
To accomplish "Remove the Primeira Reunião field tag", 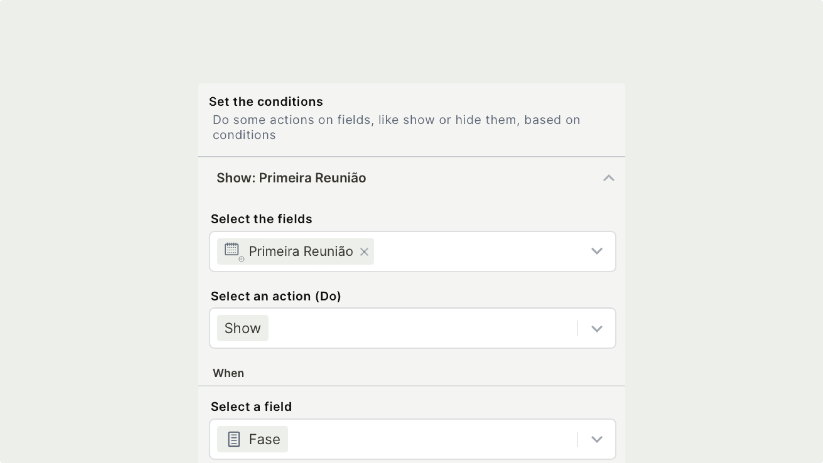I will (364, 252).
